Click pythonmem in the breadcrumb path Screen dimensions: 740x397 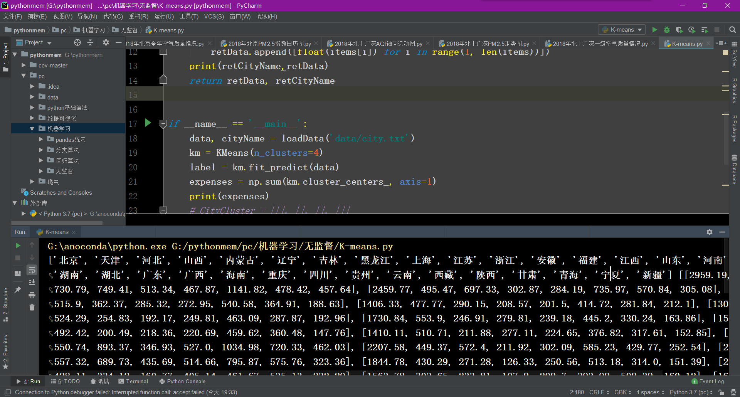click(29, 30)
